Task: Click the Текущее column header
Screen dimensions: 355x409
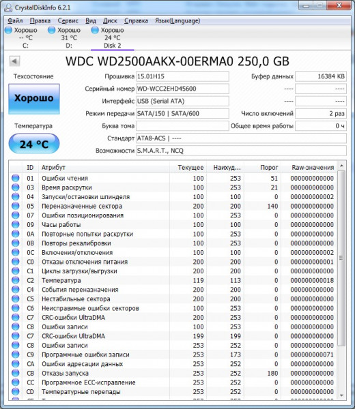Action: tap(188, 168)
